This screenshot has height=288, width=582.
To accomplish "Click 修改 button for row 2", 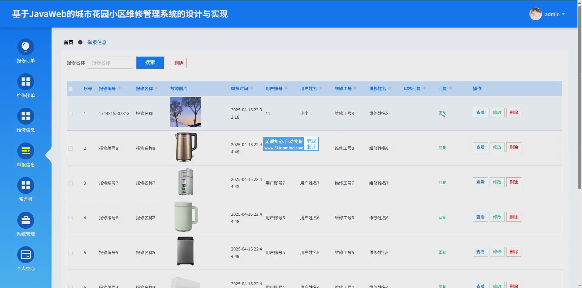I will [x=497, y=147].
